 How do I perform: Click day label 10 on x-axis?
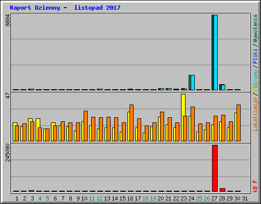pyautogui.click(x=84, y=198)
